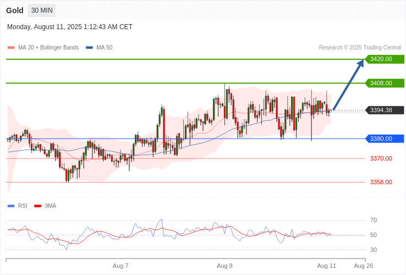Screen dimensions: 406x275
Task: Click the RSI blue legend swatch
Action: (11, 206)
